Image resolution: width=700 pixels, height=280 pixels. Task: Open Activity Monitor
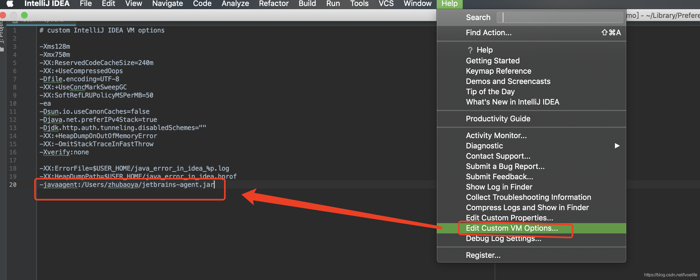click(531, 135)
